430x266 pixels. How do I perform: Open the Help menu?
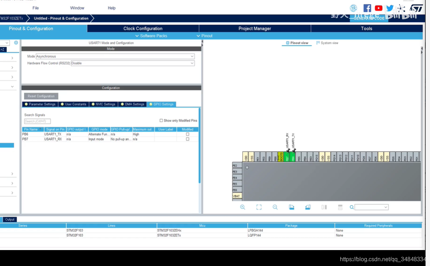pyautogui.click(x=112, y=8)
